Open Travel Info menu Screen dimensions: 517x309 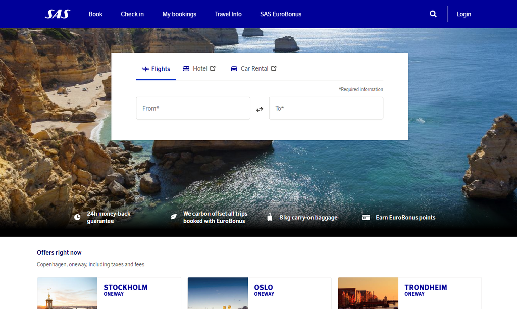(x=228, y=14)
